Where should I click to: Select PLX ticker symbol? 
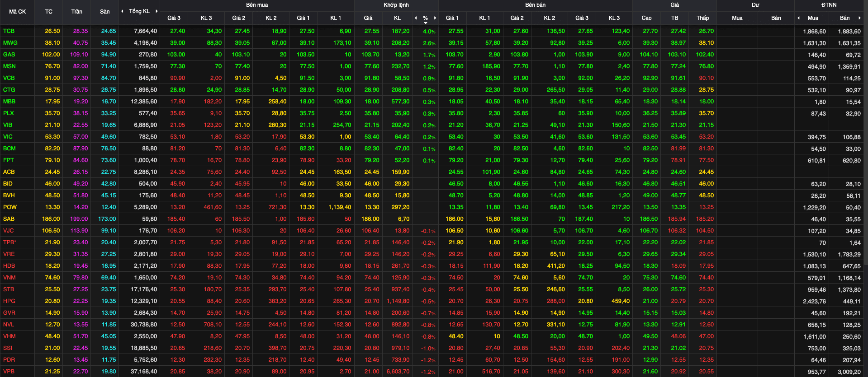click(x=9, y=113)
